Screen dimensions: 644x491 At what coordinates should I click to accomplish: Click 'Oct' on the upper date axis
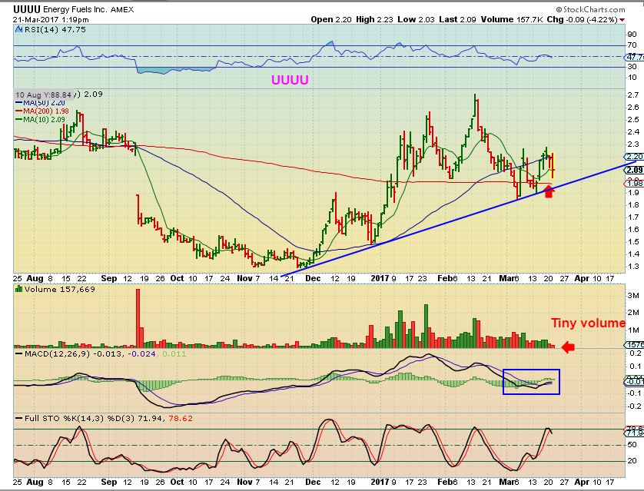coord(177,278)
